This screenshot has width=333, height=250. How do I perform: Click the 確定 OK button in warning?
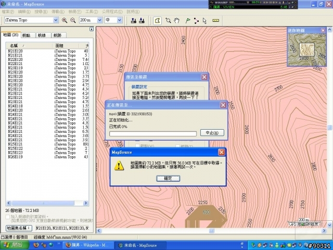(168, 178)
